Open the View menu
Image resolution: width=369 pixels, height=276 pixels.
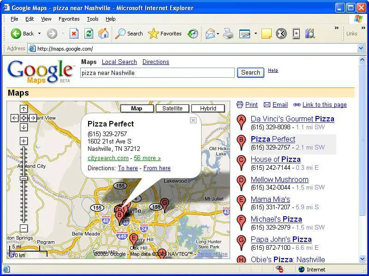point(46,19)
